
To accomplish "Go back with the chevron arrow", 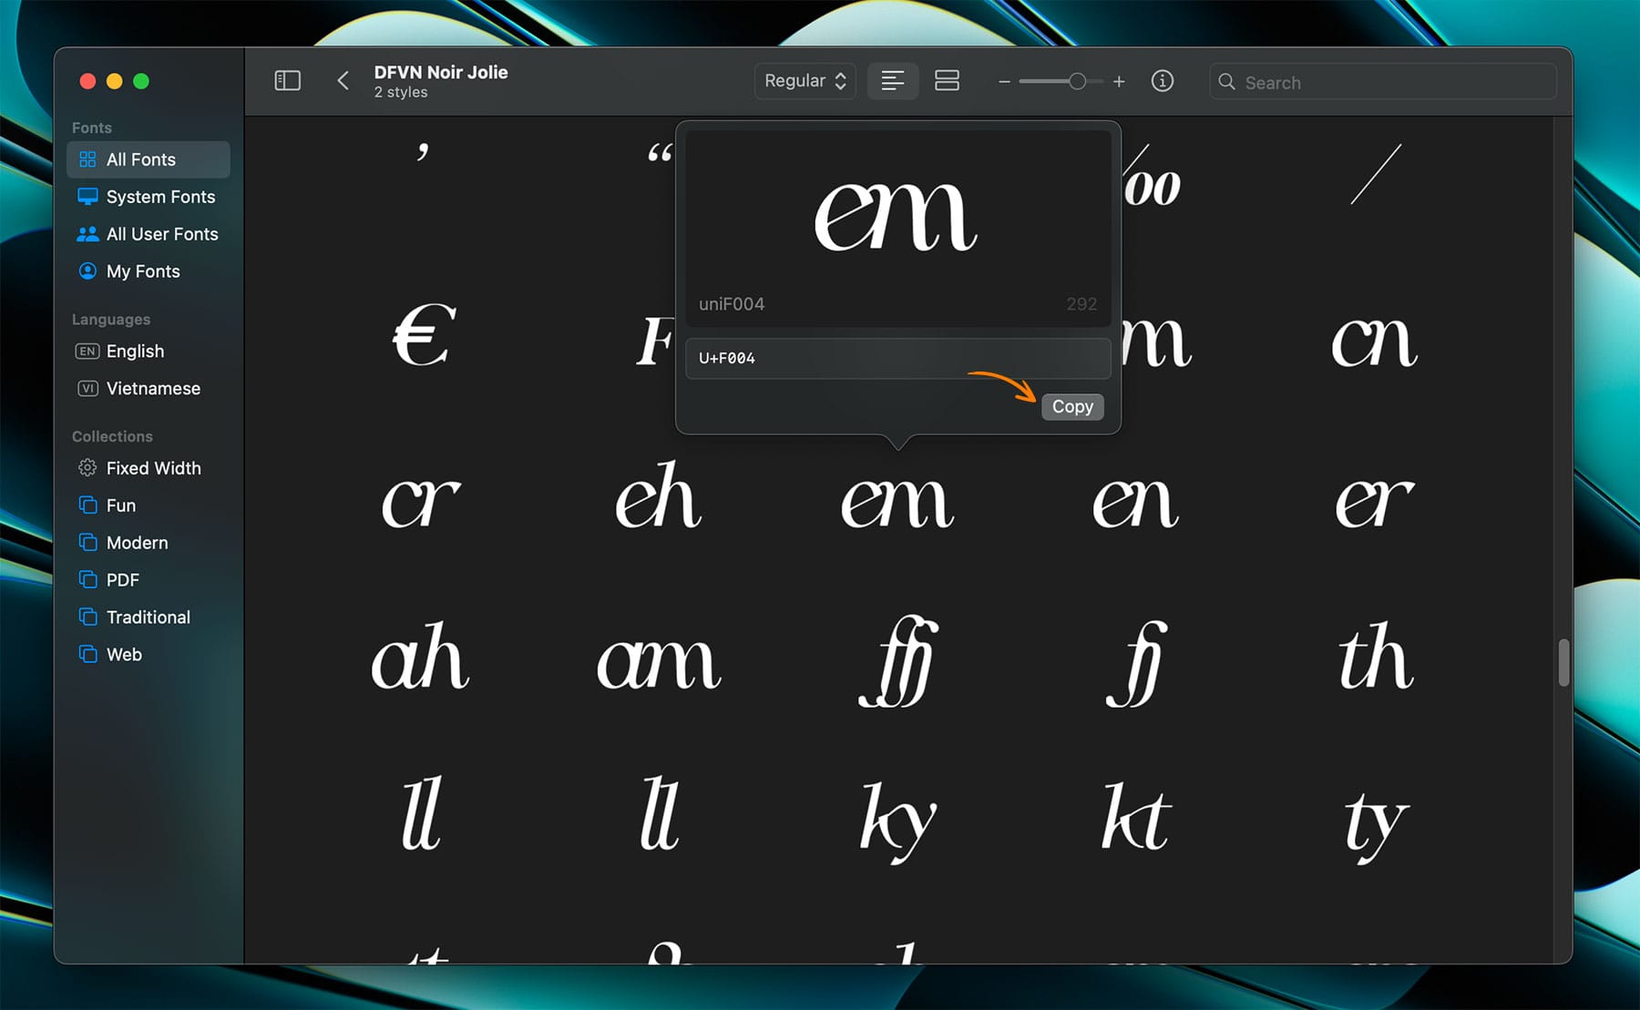I will [x=343, y=81].
